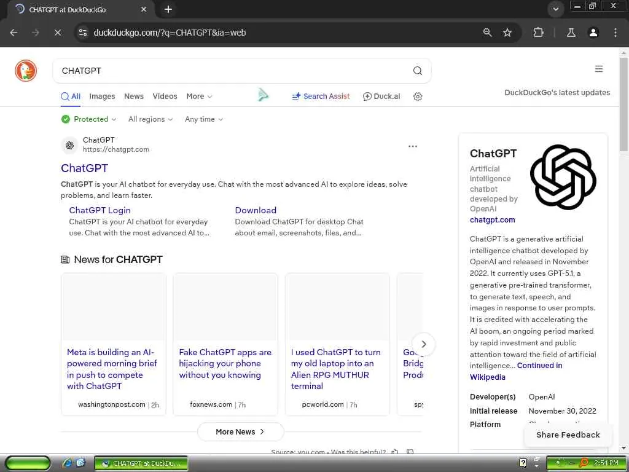This screenshot has height=472, width=629.
Task: Open Fake ChatGPT apps hijacking article
Action: pyautogui.click(x=225, y=364)
